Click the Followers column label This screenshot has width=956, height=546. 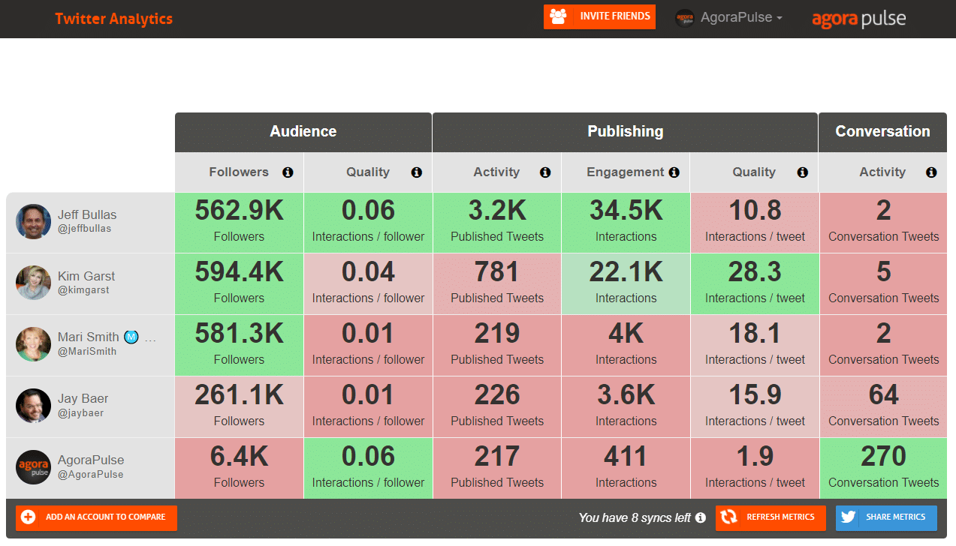click(239, 172)
